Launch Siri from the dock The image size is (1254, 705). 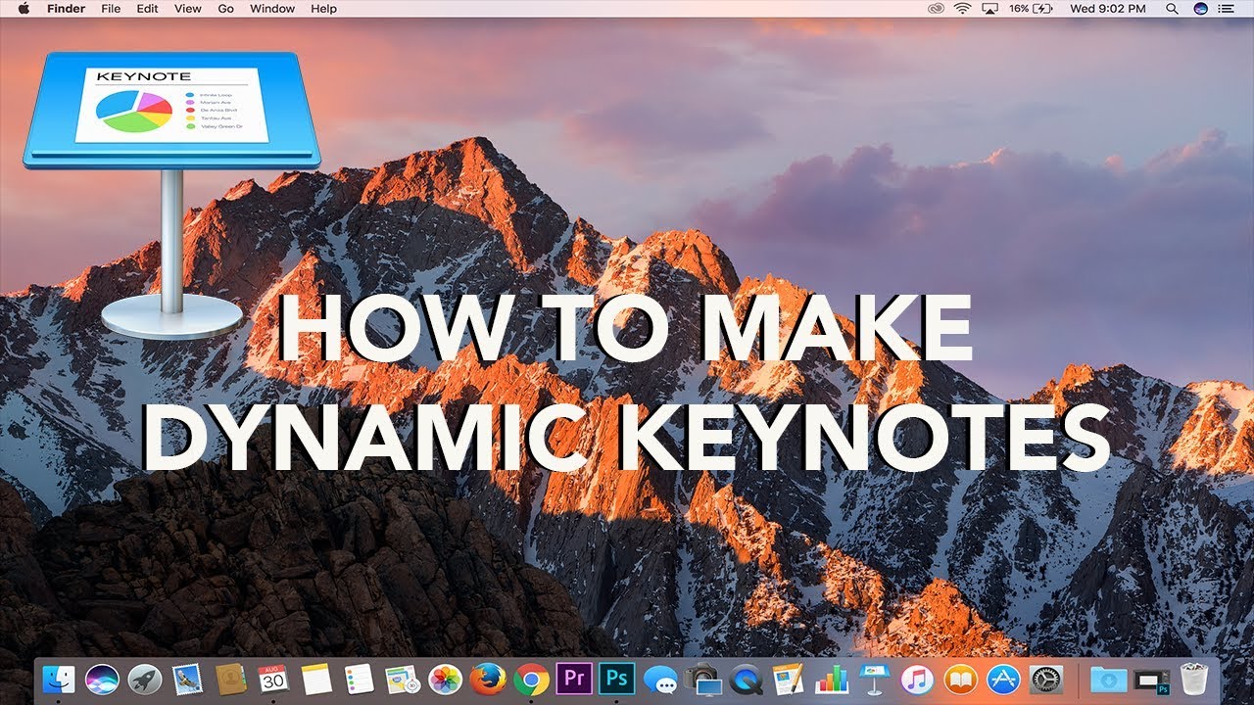pos(103,679)
